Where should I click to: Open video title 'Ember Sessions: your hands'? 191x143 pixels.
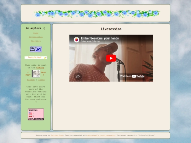click(x=100, y=38)
